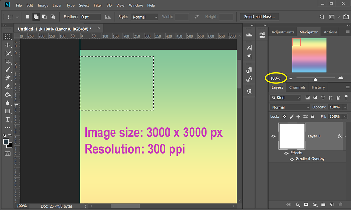Click the Select and Mask button
351x210 pixels.
259,16
